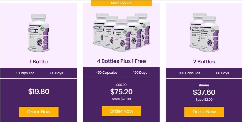Select the single Collagen Complex bottle image
Image resolution: width=242 pixels, height=122 pixels.
coord(39,33)
